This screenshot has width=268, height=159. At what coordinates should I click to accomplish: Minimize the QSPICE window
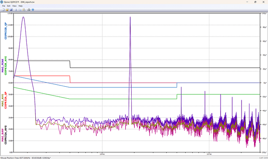[x=247, y=2]
